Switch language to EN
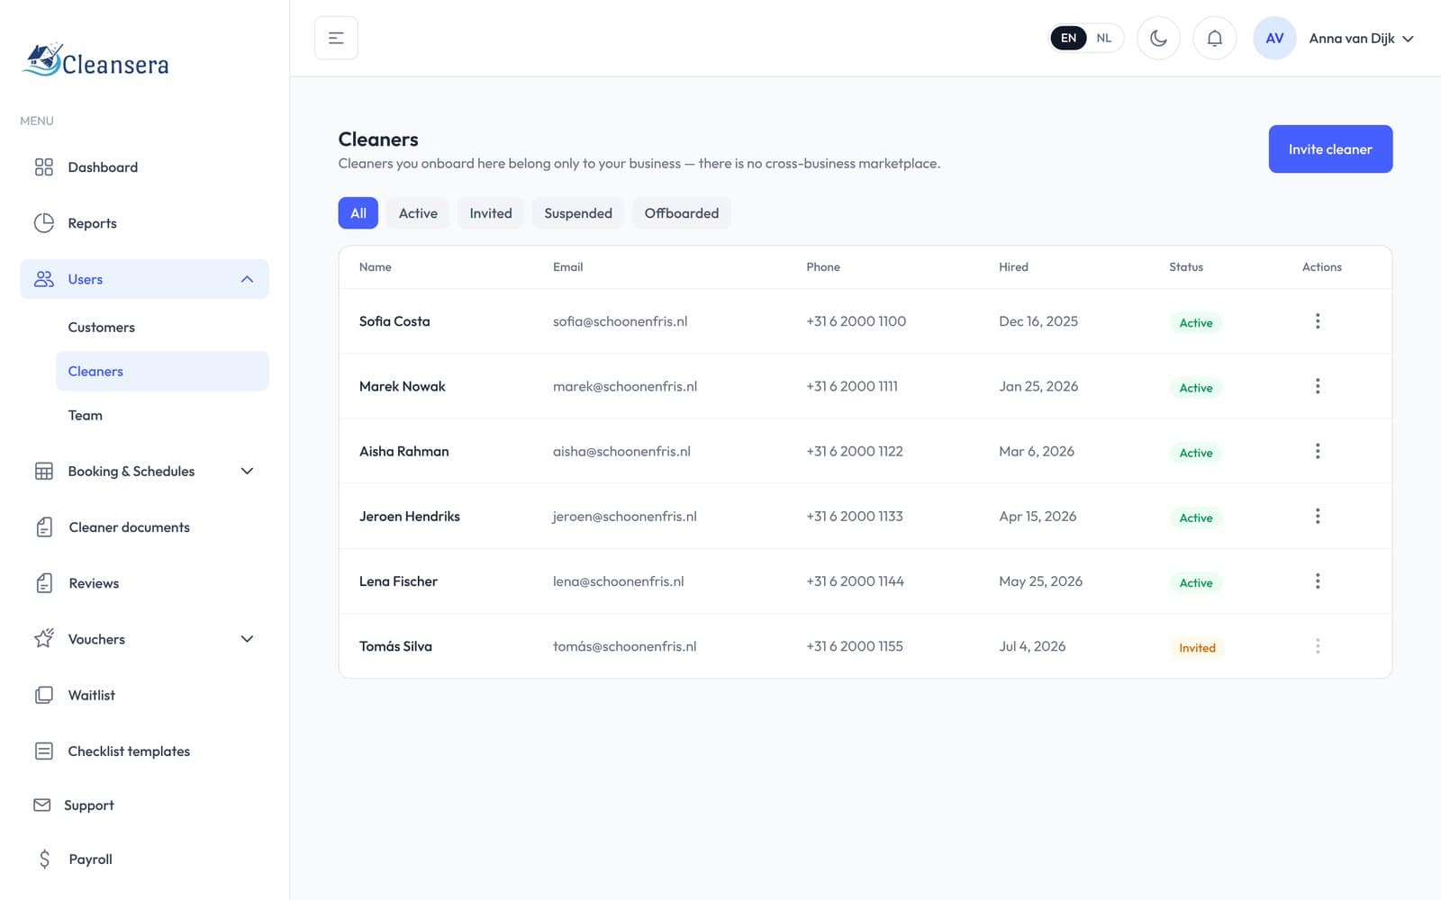The height and width of the screenshot is (900, 1441). [1068, 38]
